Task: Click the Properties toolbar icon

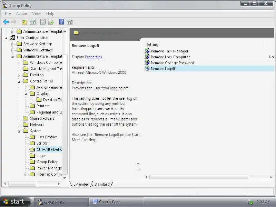Action: [43, 22]
